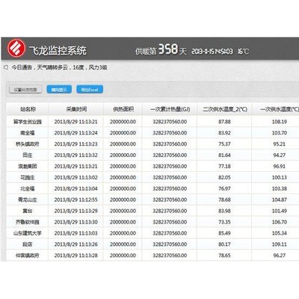The height and width of the screenshot is (299, 299).
Task: Click heating area value in 田庄 row
Action: (x=123, y=155)
